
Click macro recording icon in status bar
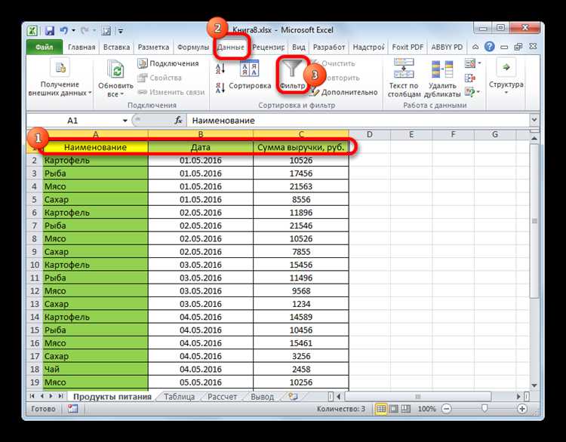tap(72, 409)
